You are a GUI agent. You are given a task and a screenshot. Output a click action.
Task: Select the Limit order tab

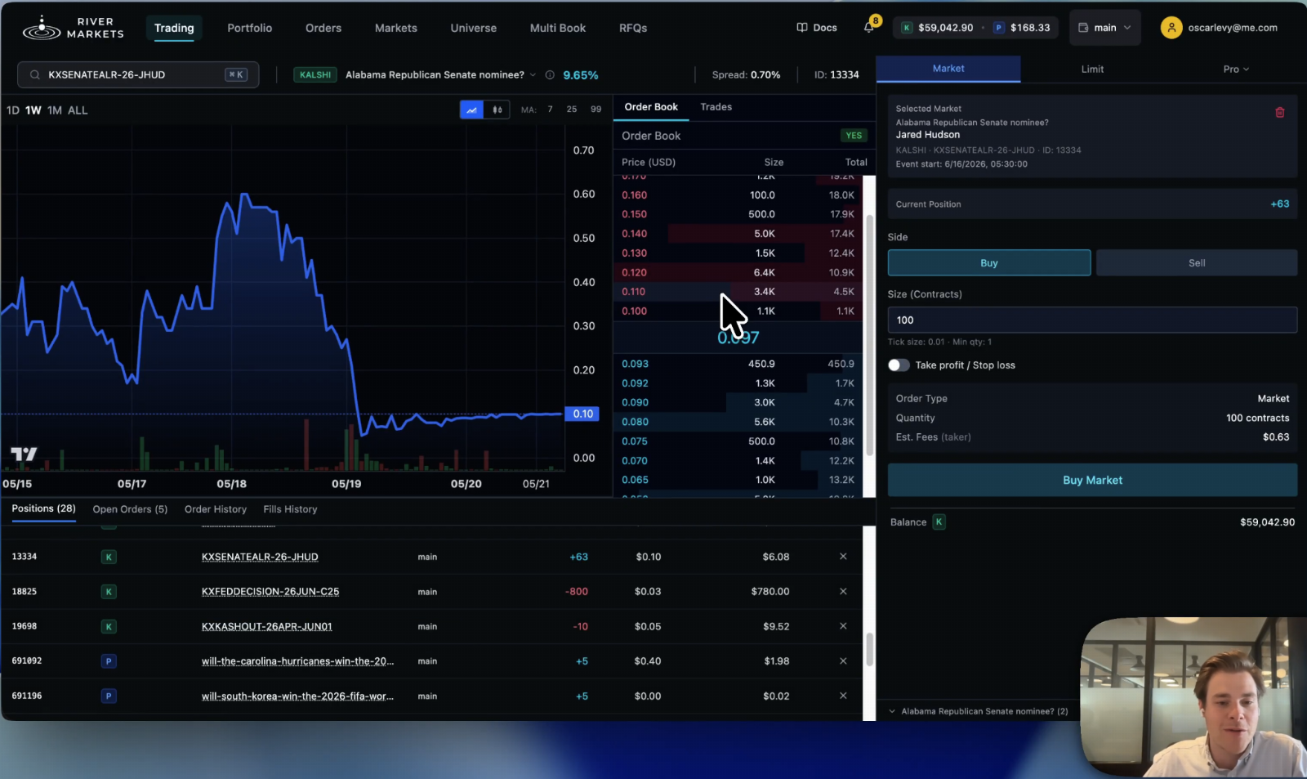[1092, 69]
